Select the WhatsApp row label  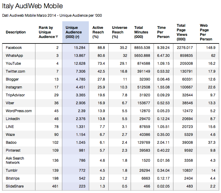[14, 56]
